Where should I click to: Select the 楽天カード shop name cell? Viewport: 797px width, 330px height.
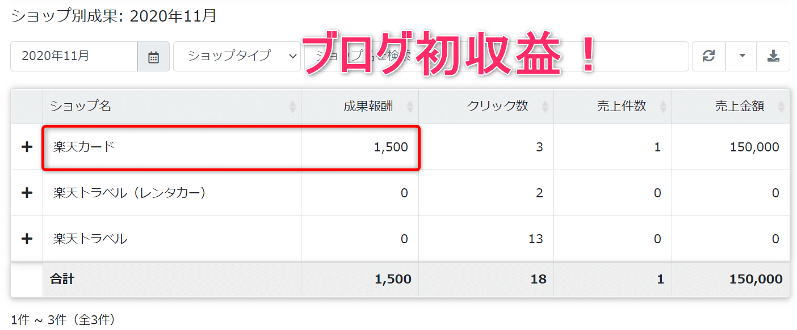(172, 147)
